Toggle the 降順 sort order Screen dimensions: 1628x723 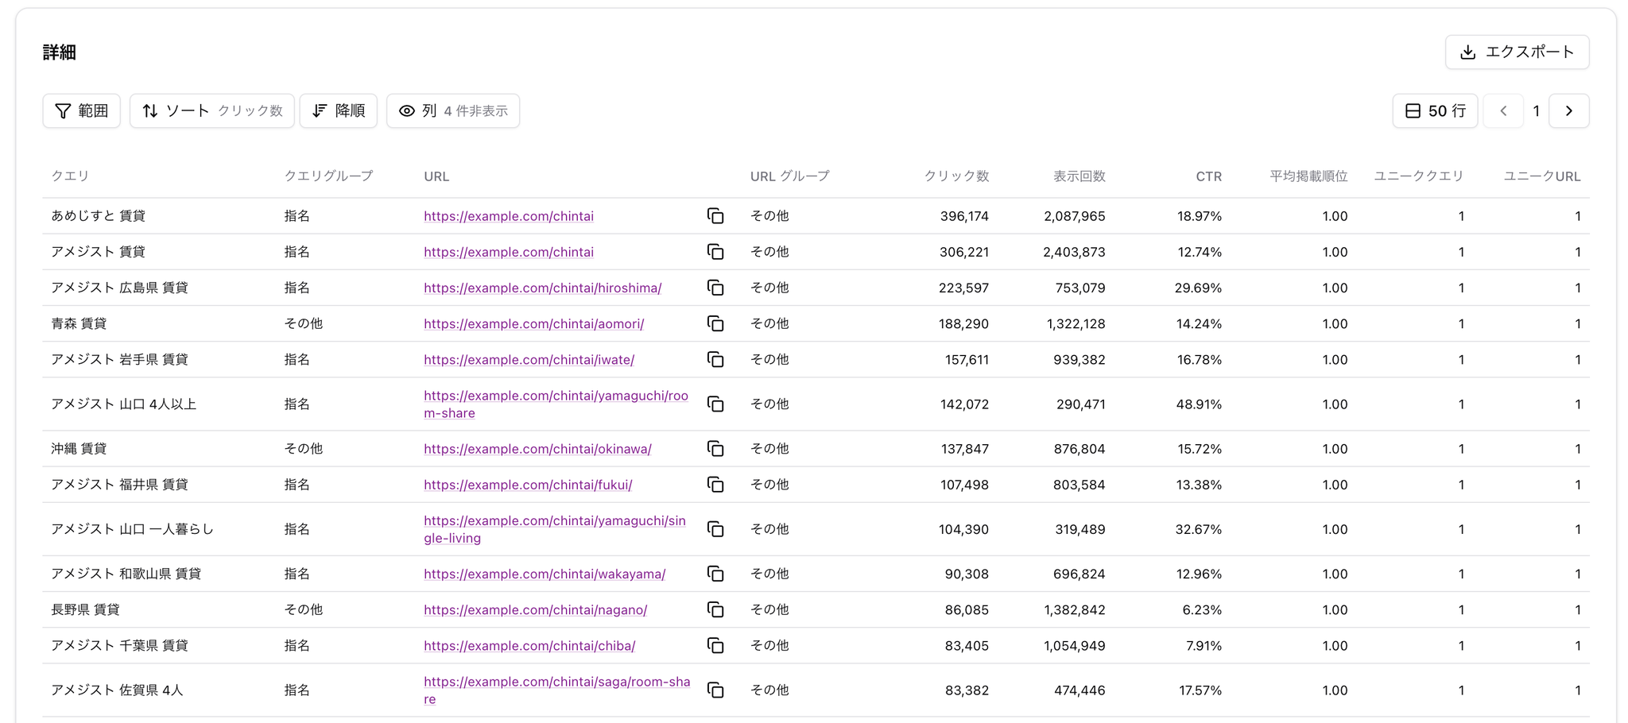pyautogui.click(x=339, y=110)
